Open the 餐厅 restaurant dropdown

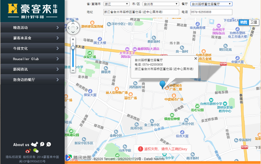[x=211, y=4]
